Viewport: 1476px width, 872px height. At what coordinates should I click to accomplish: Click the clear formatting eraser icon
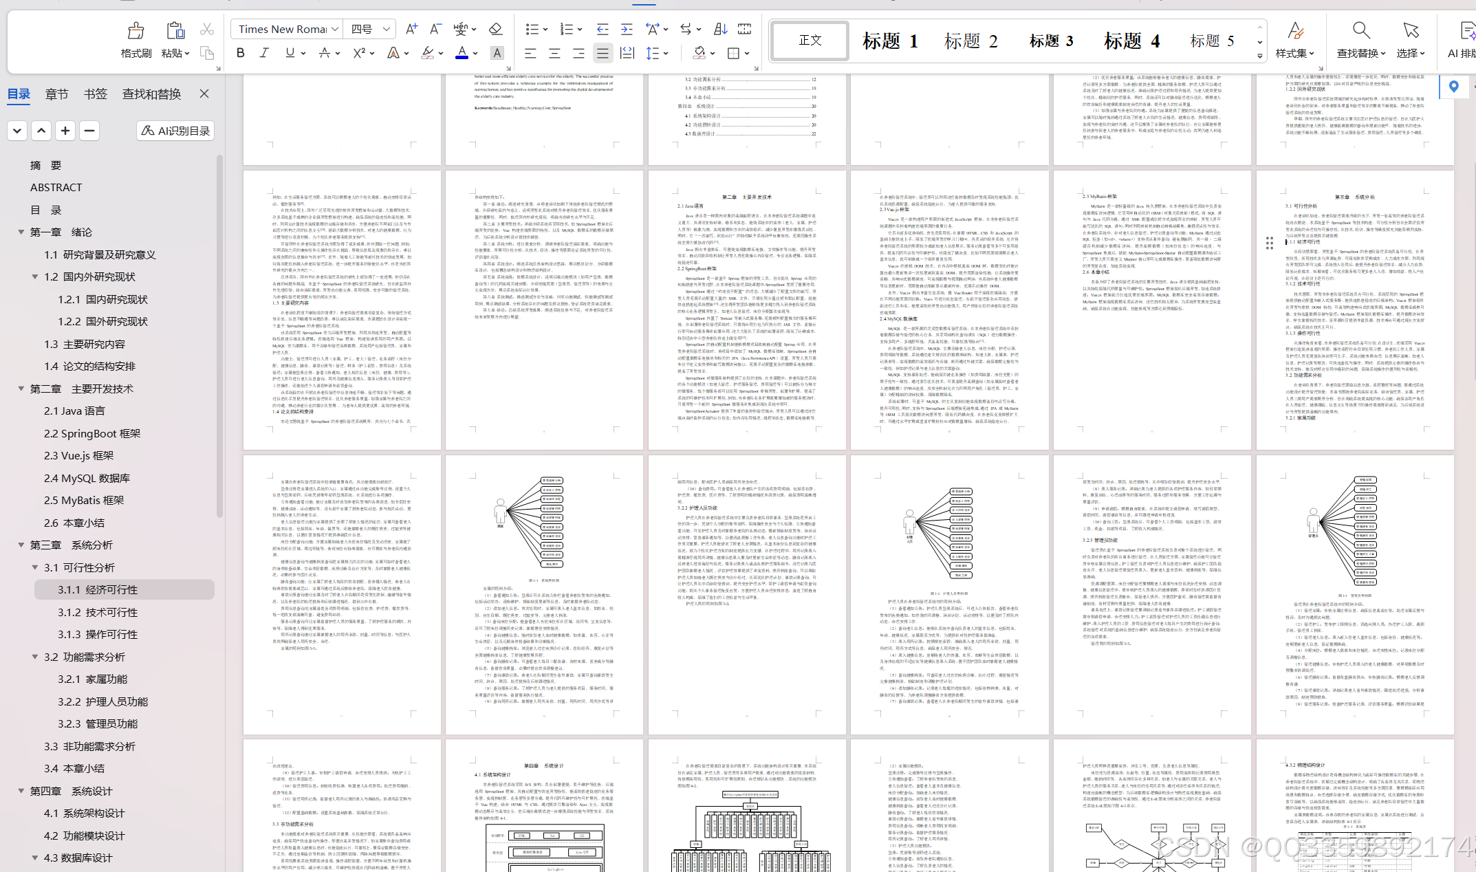495,29
